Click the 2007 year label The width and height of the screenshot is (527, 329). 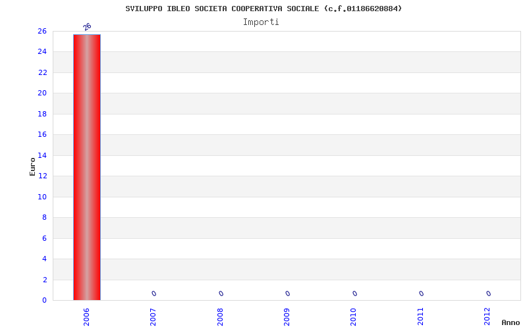(153, 316)
